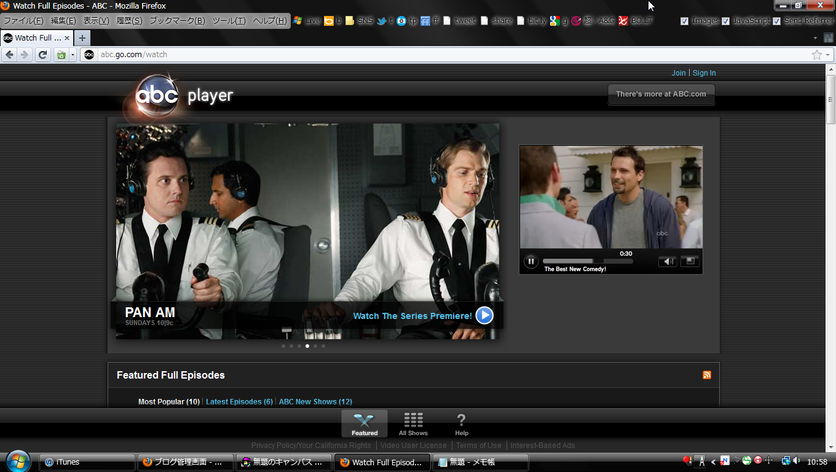Open the ヘルプ(H) menu

270,21
